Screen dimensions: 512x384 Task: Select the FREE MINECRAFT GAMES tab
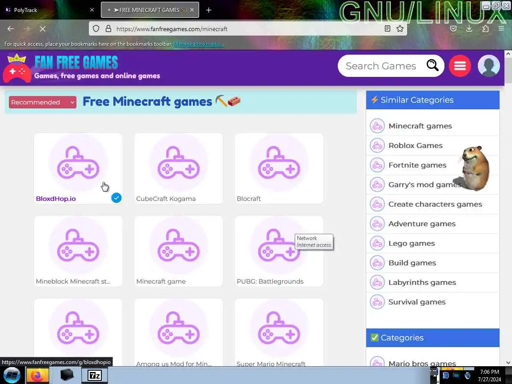[x=149, y=10]
